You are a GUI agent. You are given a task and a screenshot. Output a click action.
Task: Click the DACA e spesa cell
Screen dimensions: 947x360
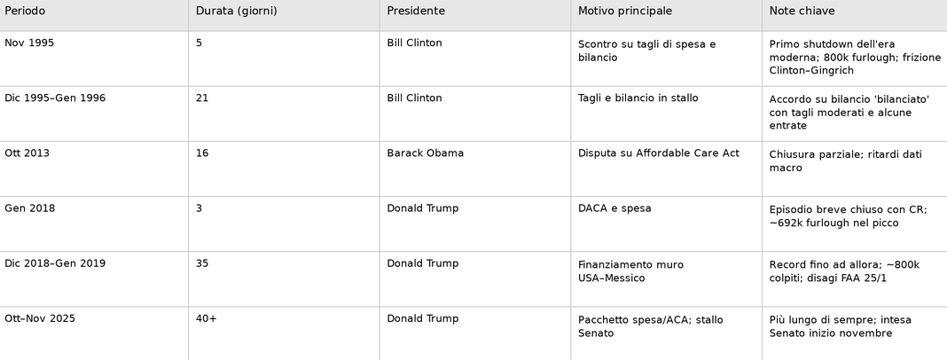coord(614,208)
